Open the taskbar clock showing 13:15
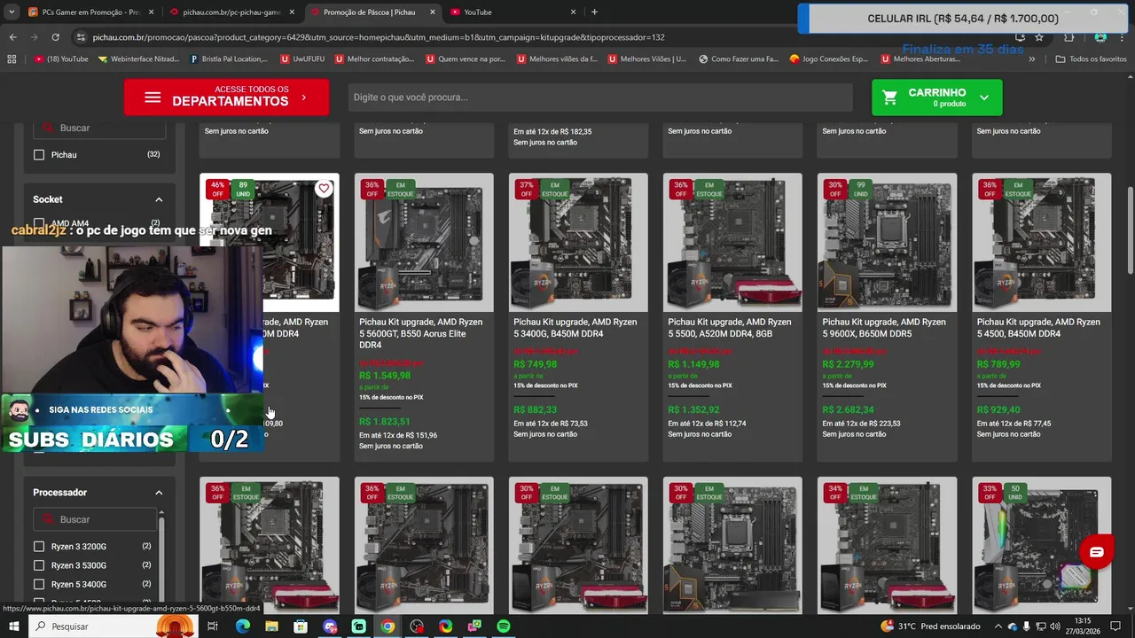1135x638 pixels. point(1082,626)
